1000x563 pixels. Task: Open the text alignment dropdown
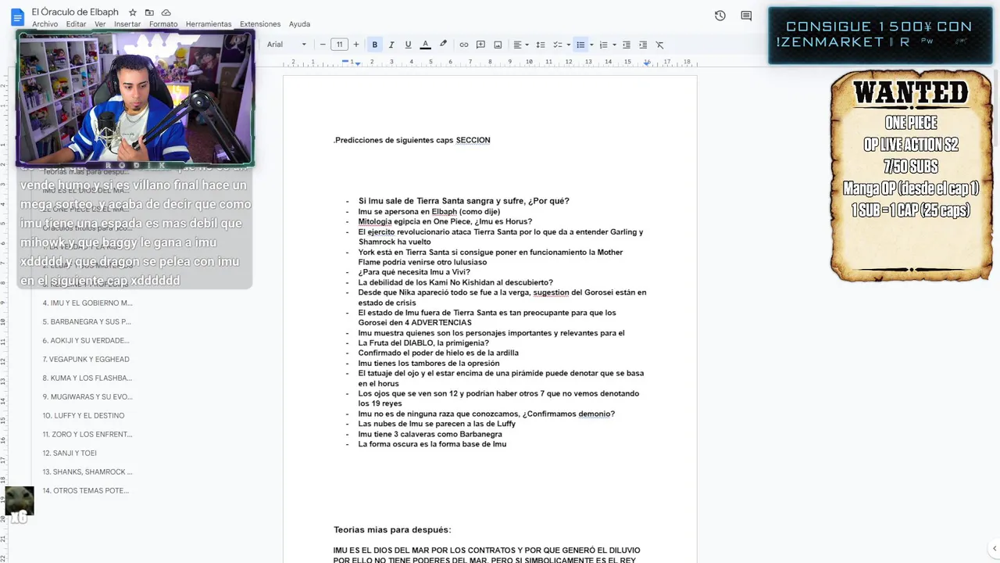point(520,45)
